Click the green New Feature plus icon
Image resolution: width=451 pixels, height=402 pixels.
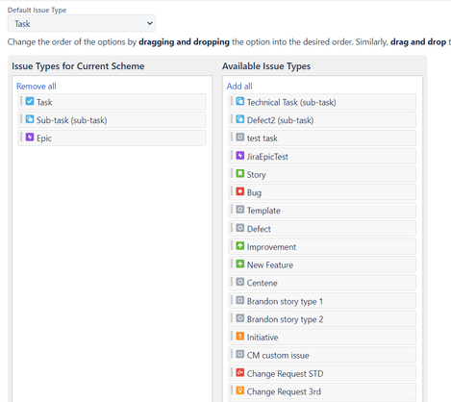240,264
